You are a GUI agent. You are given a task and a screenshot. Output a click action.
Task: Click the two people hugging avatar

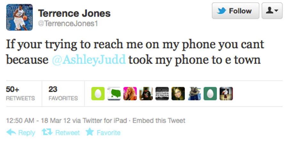click(x=194, y=93)
